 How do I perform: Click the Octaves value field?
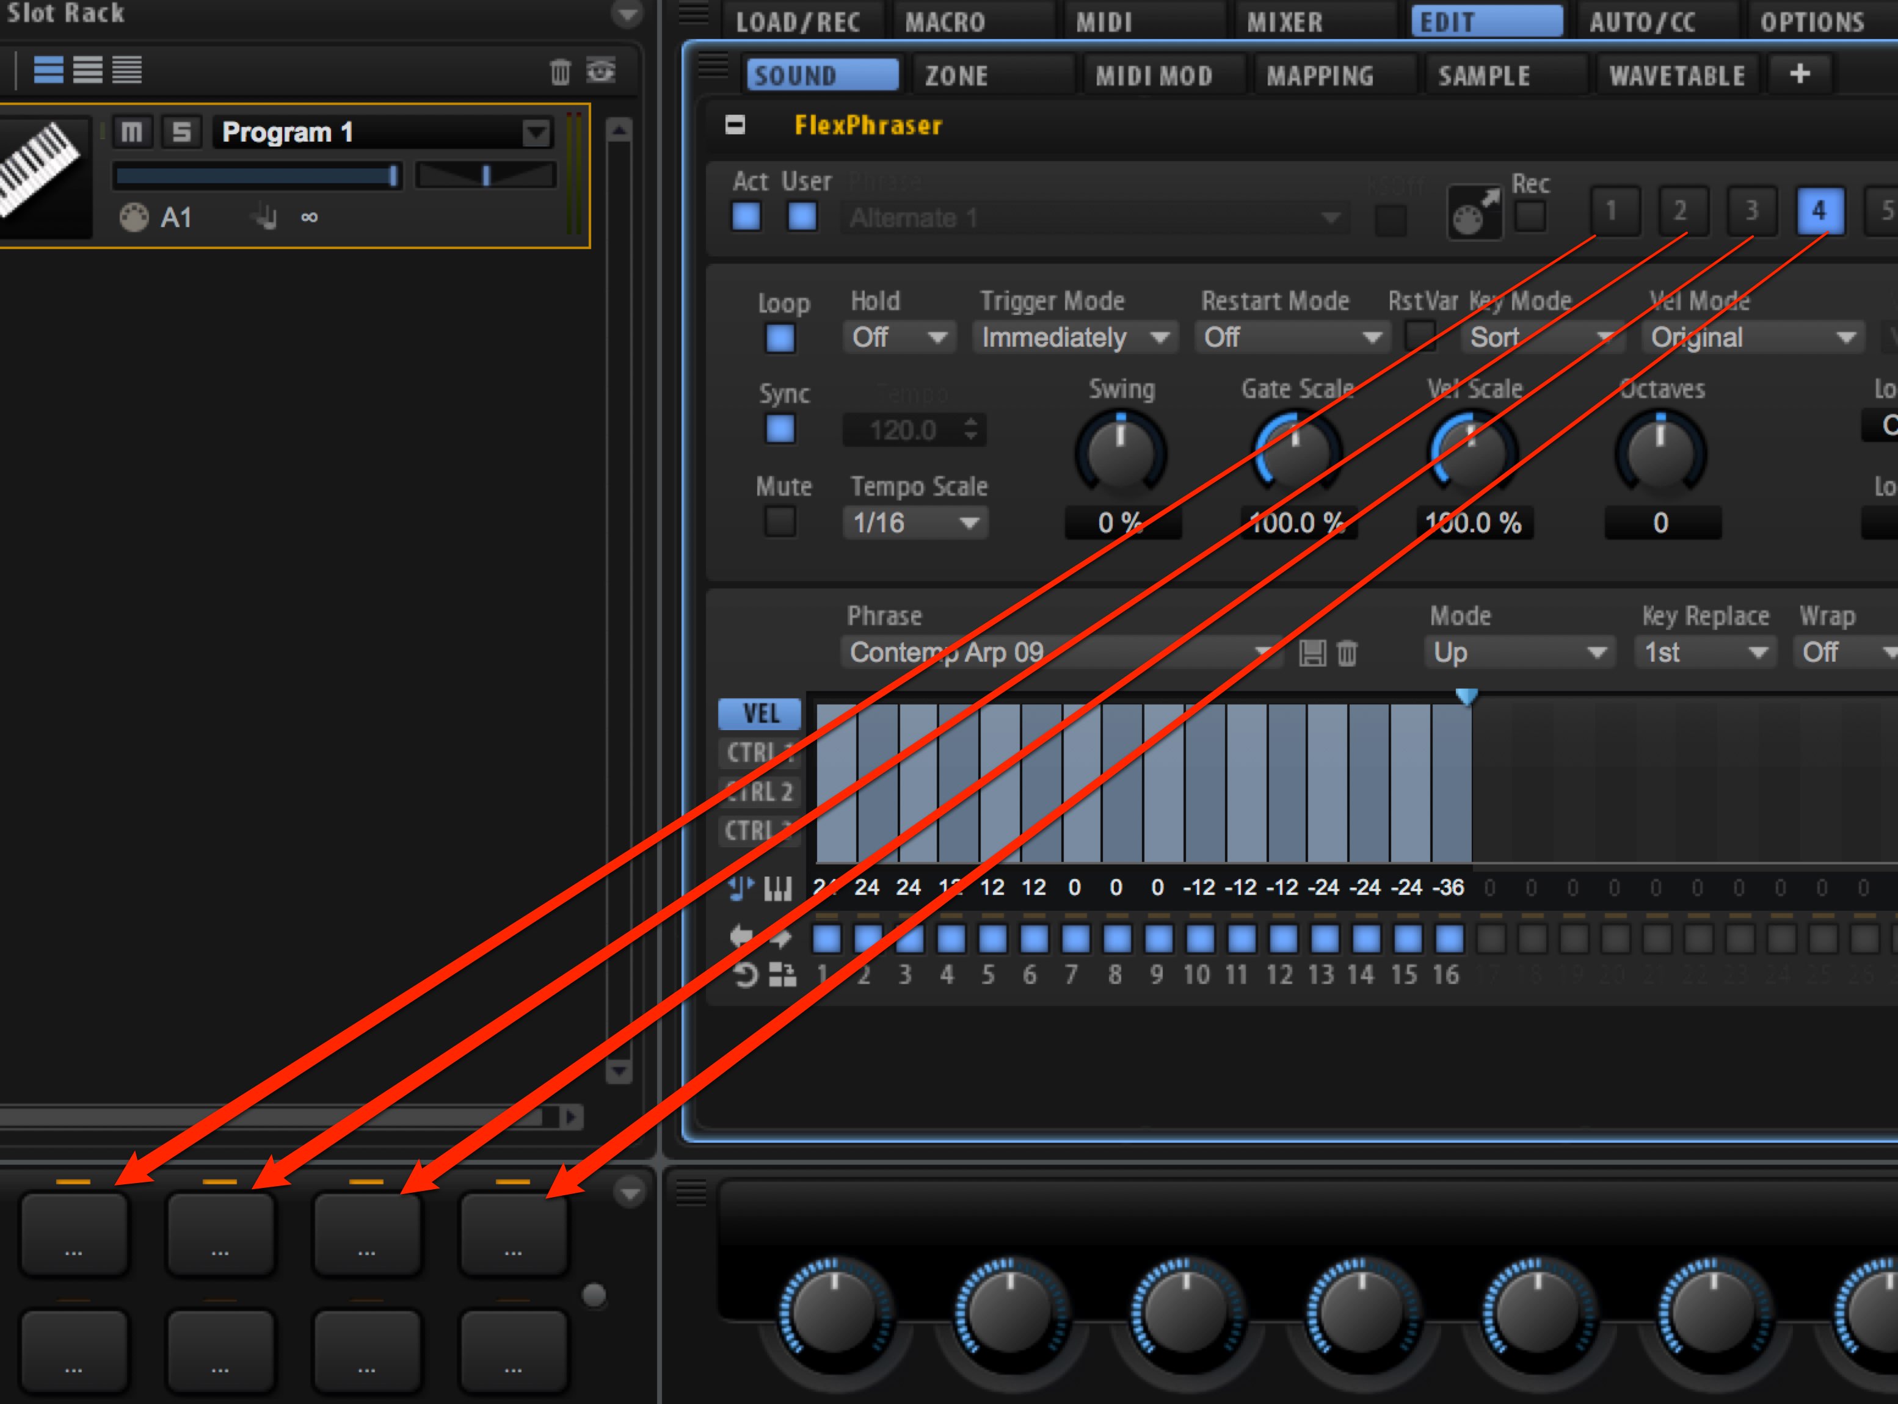click(x=1662, y=523)
